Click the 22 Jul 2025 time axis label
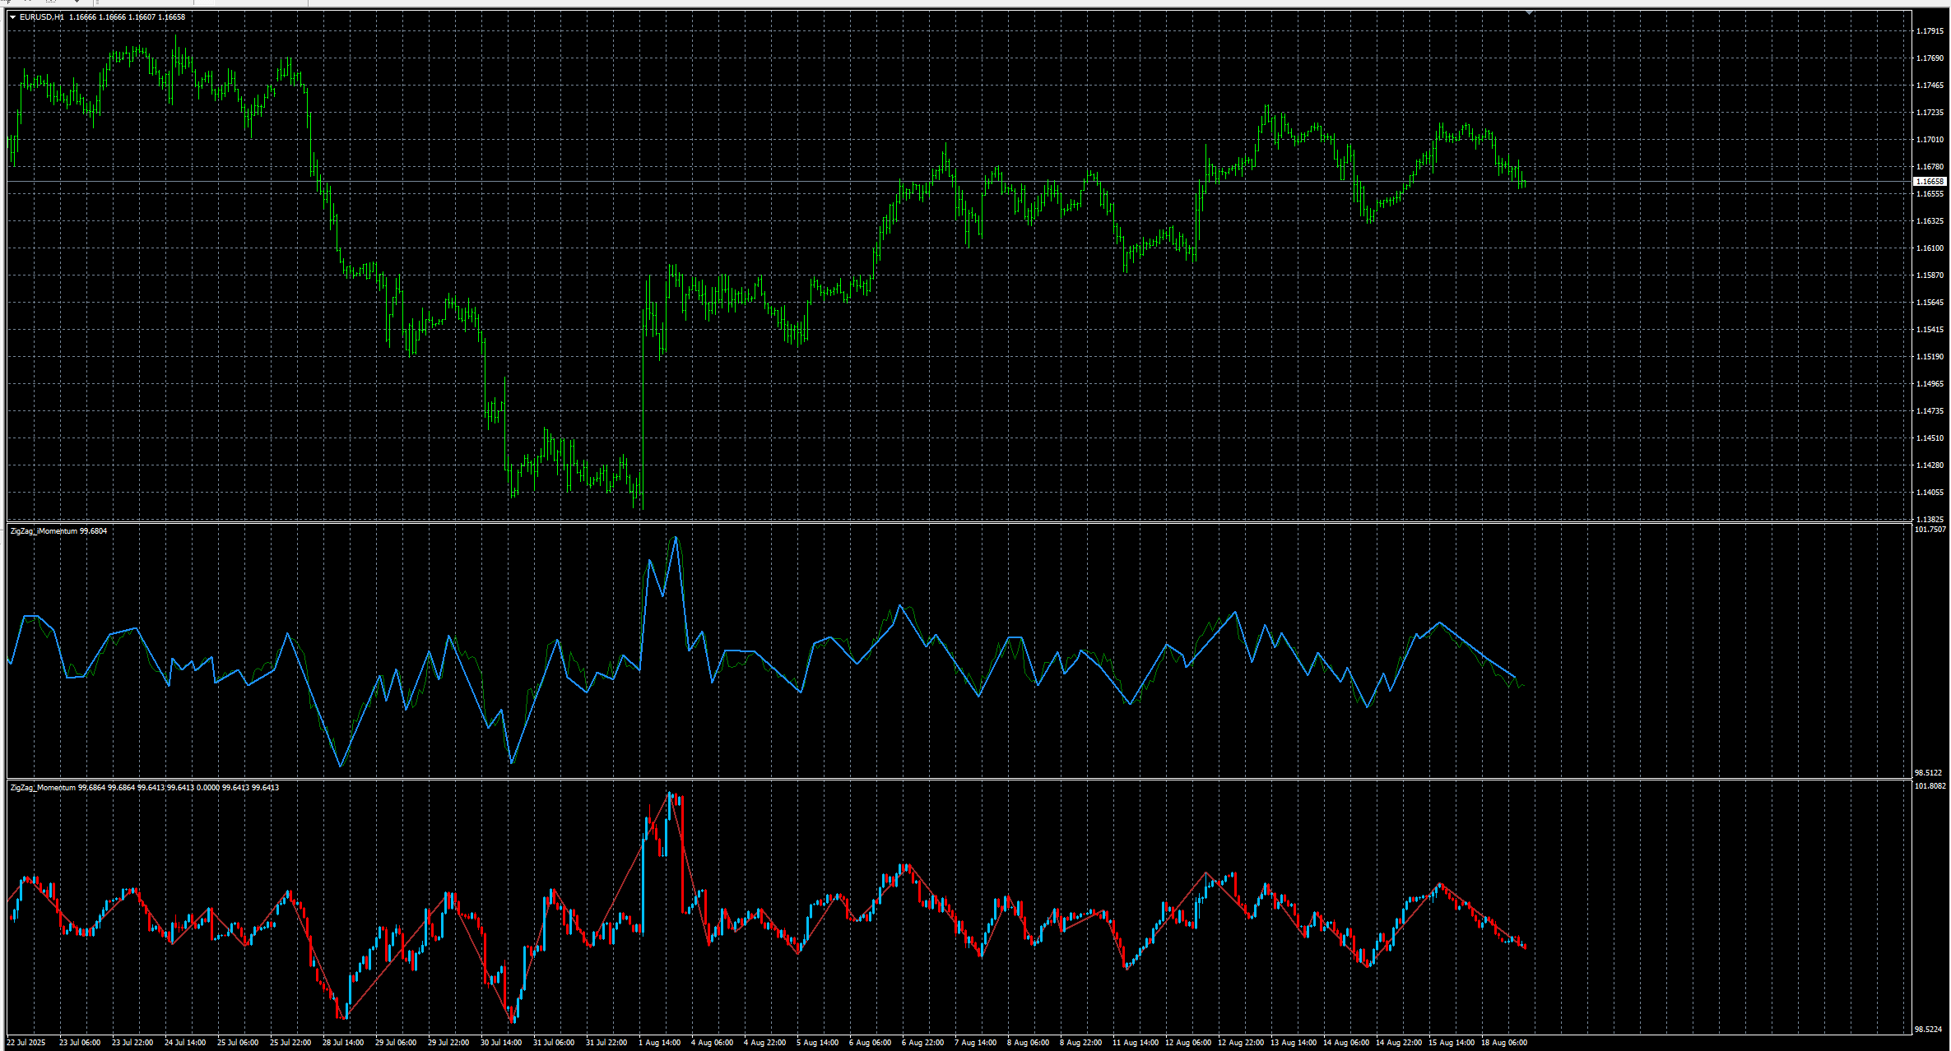 tap(26, 1043)
